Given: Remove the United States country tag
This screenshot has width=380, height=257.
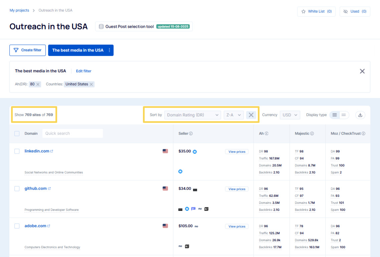Looking at the screenshot, I should (x=91, y=84).
